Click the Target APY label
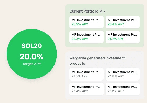 click(32, 64)
